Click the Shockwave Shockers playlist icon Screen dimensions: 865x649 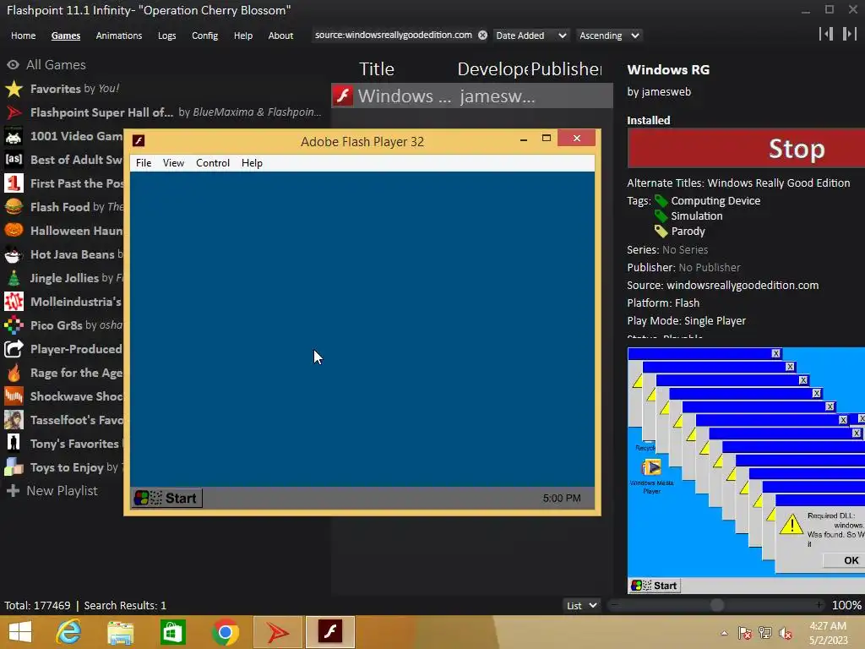tap(14, 397)
